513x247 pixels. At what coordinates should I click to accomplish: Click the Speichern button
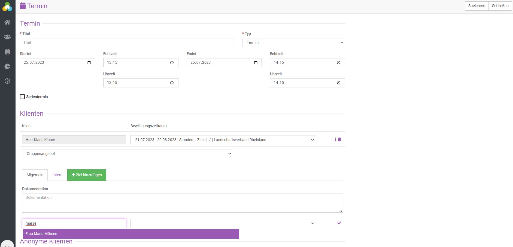(x=476, y=6)
